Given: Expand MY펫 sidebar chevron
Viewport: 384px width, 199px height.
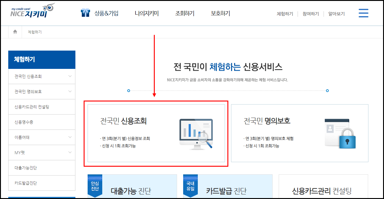Looking at the screenshot, I should [x=70, y=152].
